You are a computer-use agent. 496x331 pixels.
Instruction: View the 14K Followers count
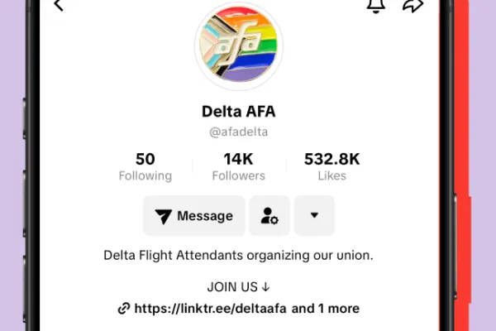click(x=238, y=160)
